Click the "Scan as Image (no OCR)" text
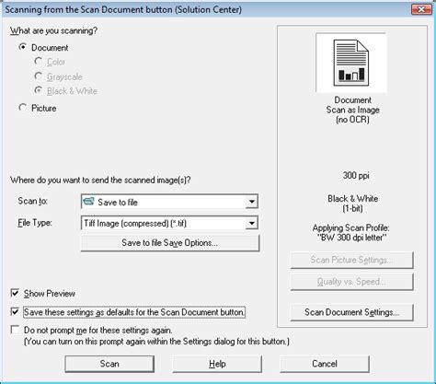Screen dimensions: 436x384 pos(352,114)
